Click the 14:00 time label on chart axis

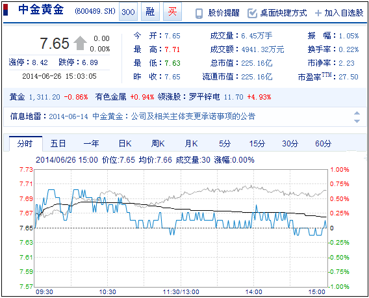(x=253, y=292)
